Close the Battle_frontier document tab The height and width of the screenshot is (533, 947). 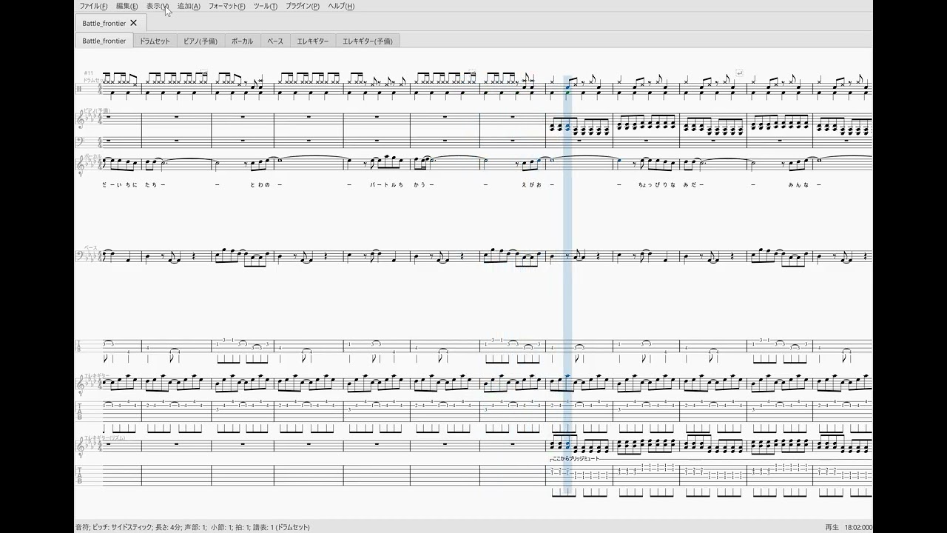[133, 23]
